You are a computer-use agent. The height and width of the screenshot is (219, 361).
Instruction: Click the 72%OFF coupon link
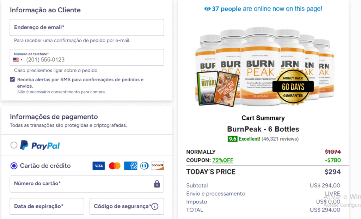[222, 160]
